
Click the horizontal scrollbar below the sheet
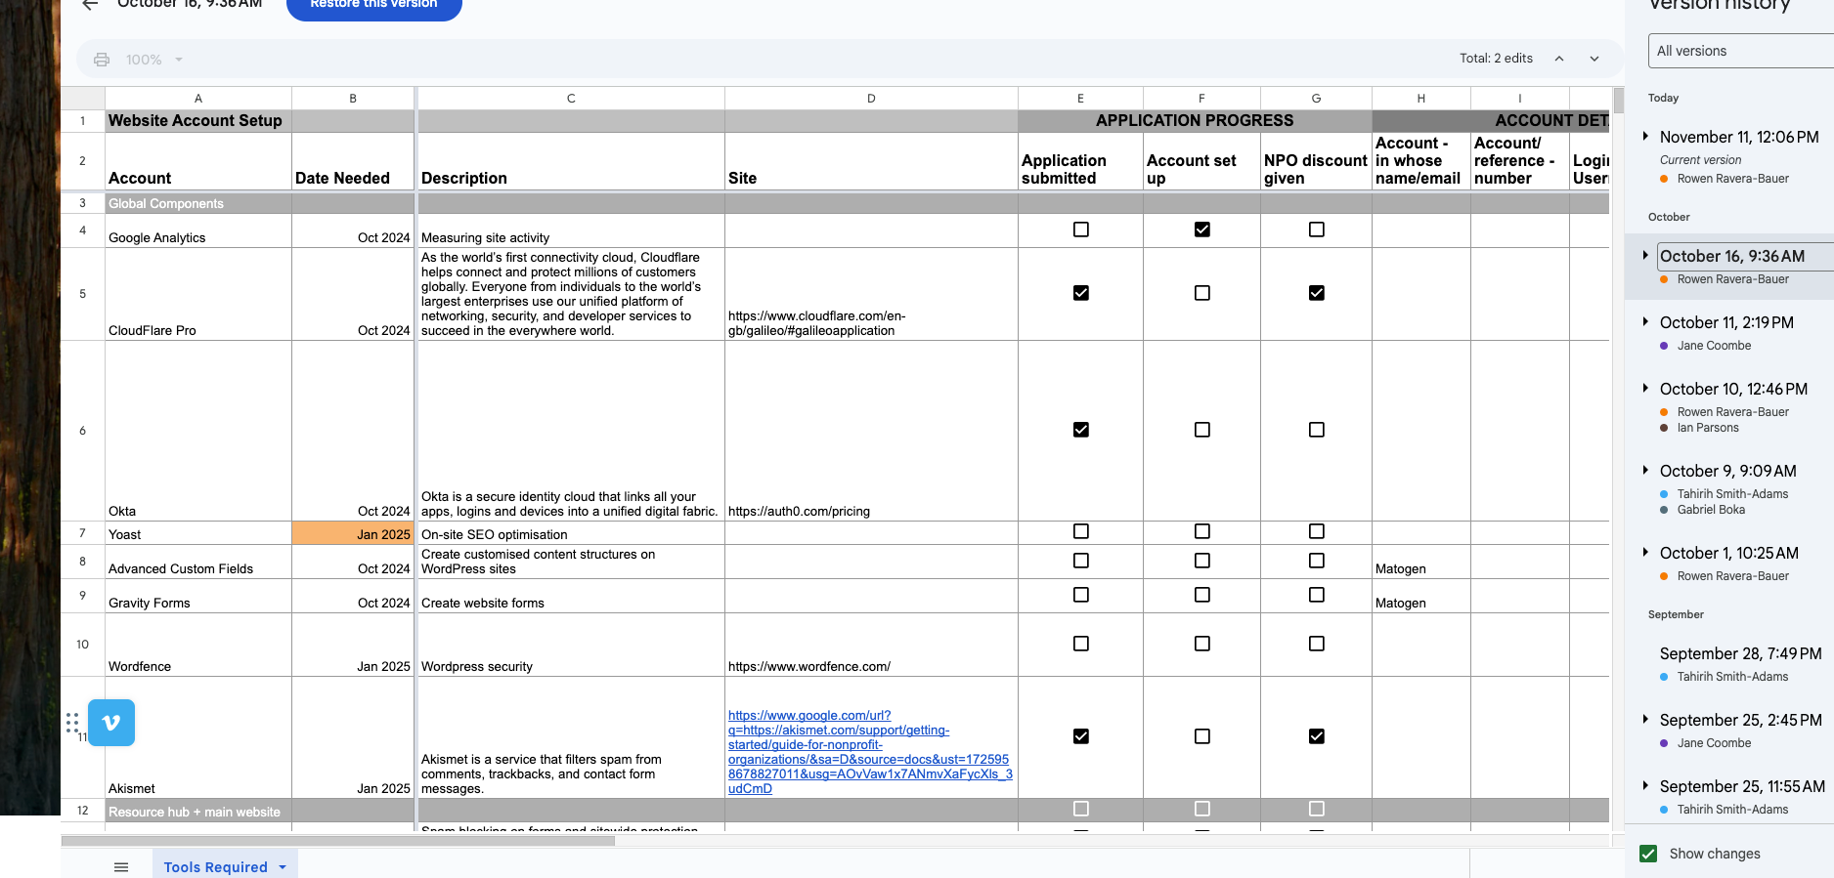pyautogui.click(x=338, y=840)
